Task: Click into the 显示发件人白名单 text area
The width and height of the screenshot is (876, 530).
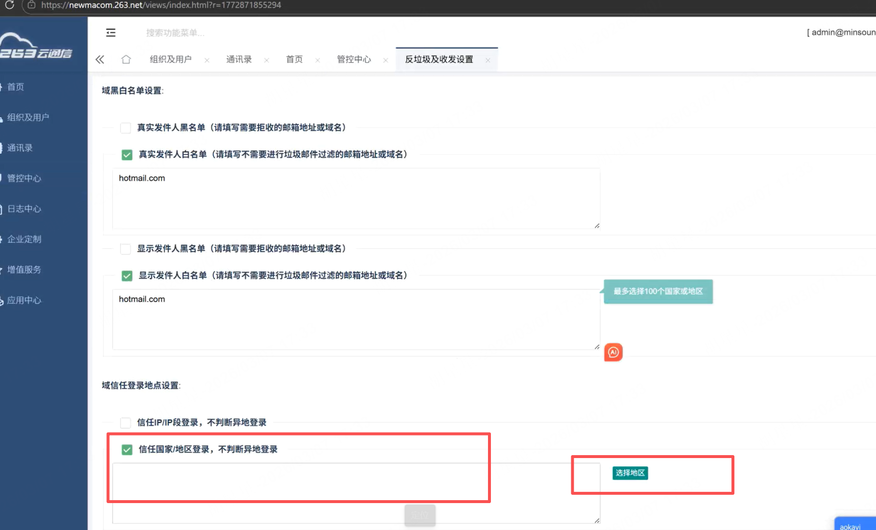Action: pos(356,319)
